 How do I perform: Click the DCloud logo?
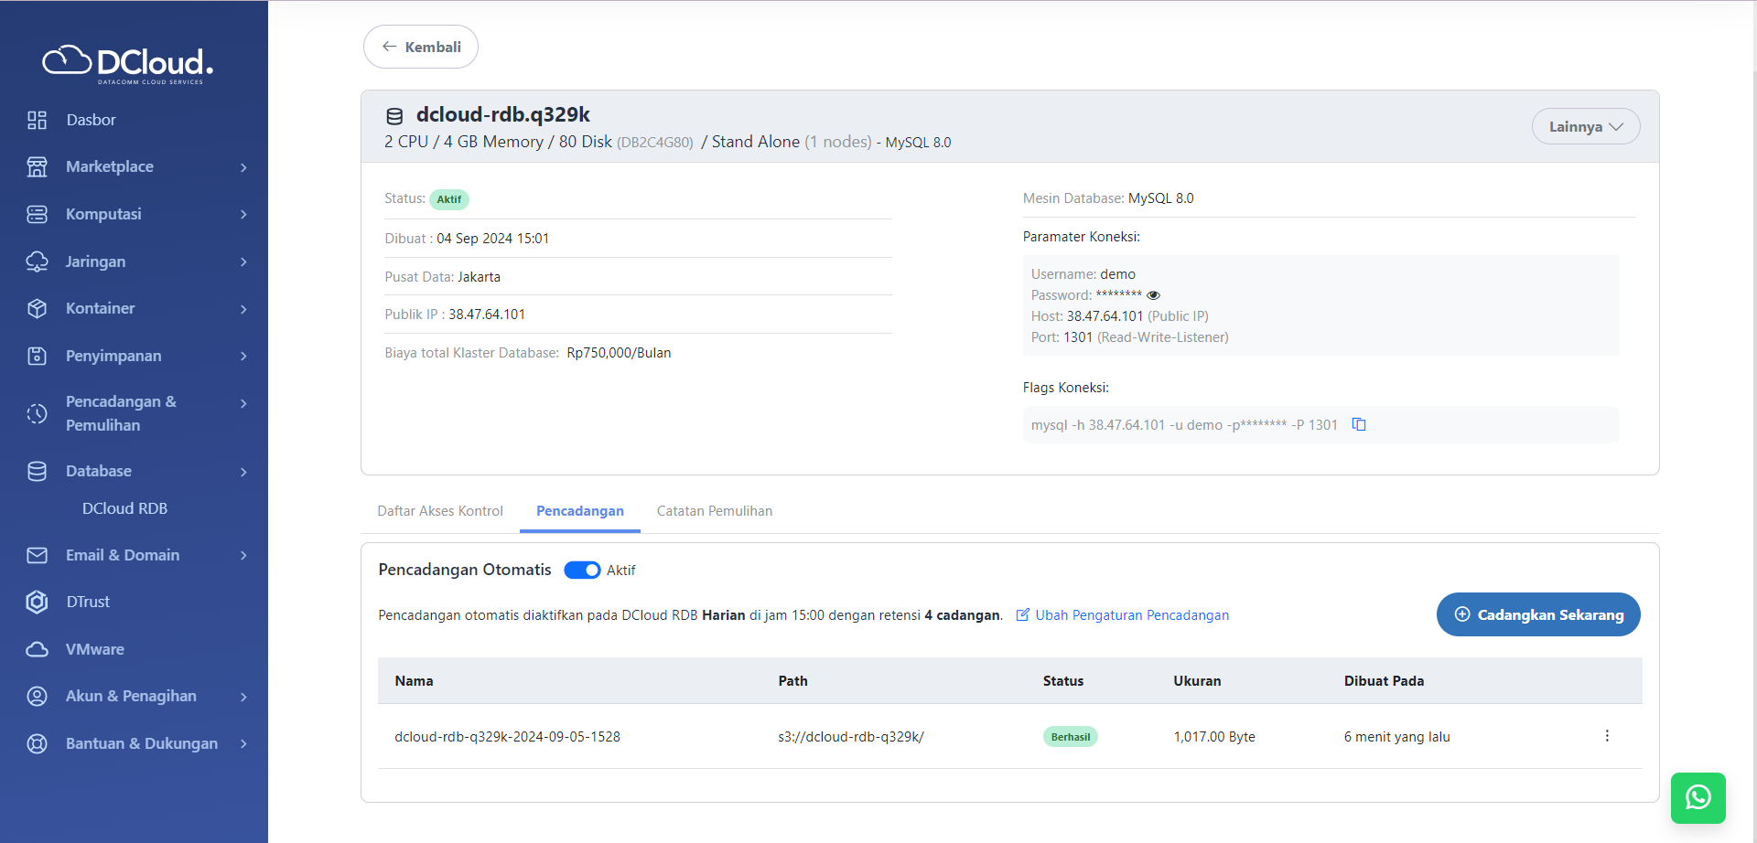coord(128,63)
